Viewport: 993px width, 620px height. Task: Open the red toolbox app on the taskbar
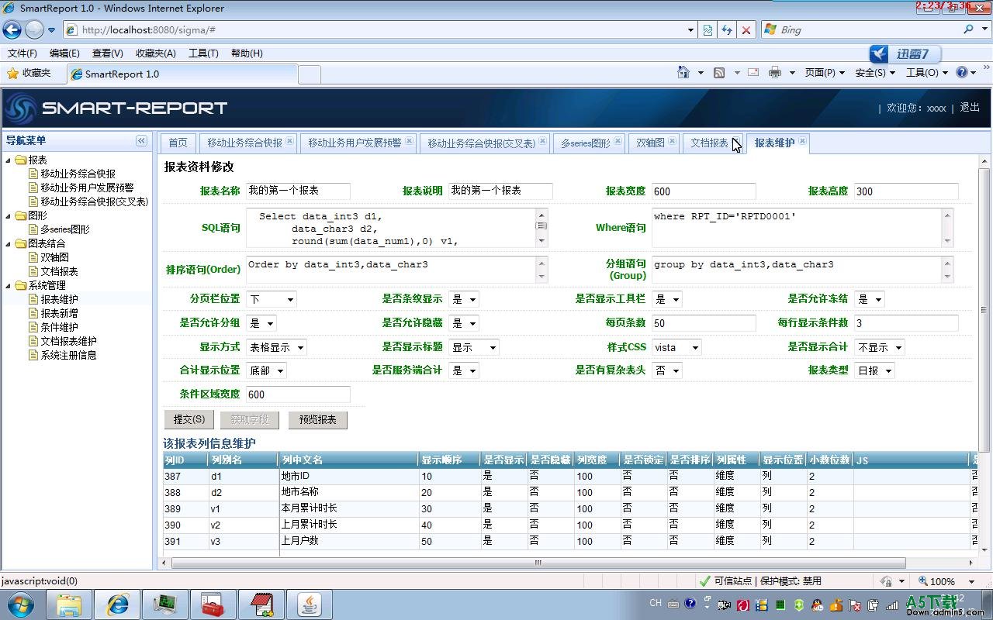213,604
